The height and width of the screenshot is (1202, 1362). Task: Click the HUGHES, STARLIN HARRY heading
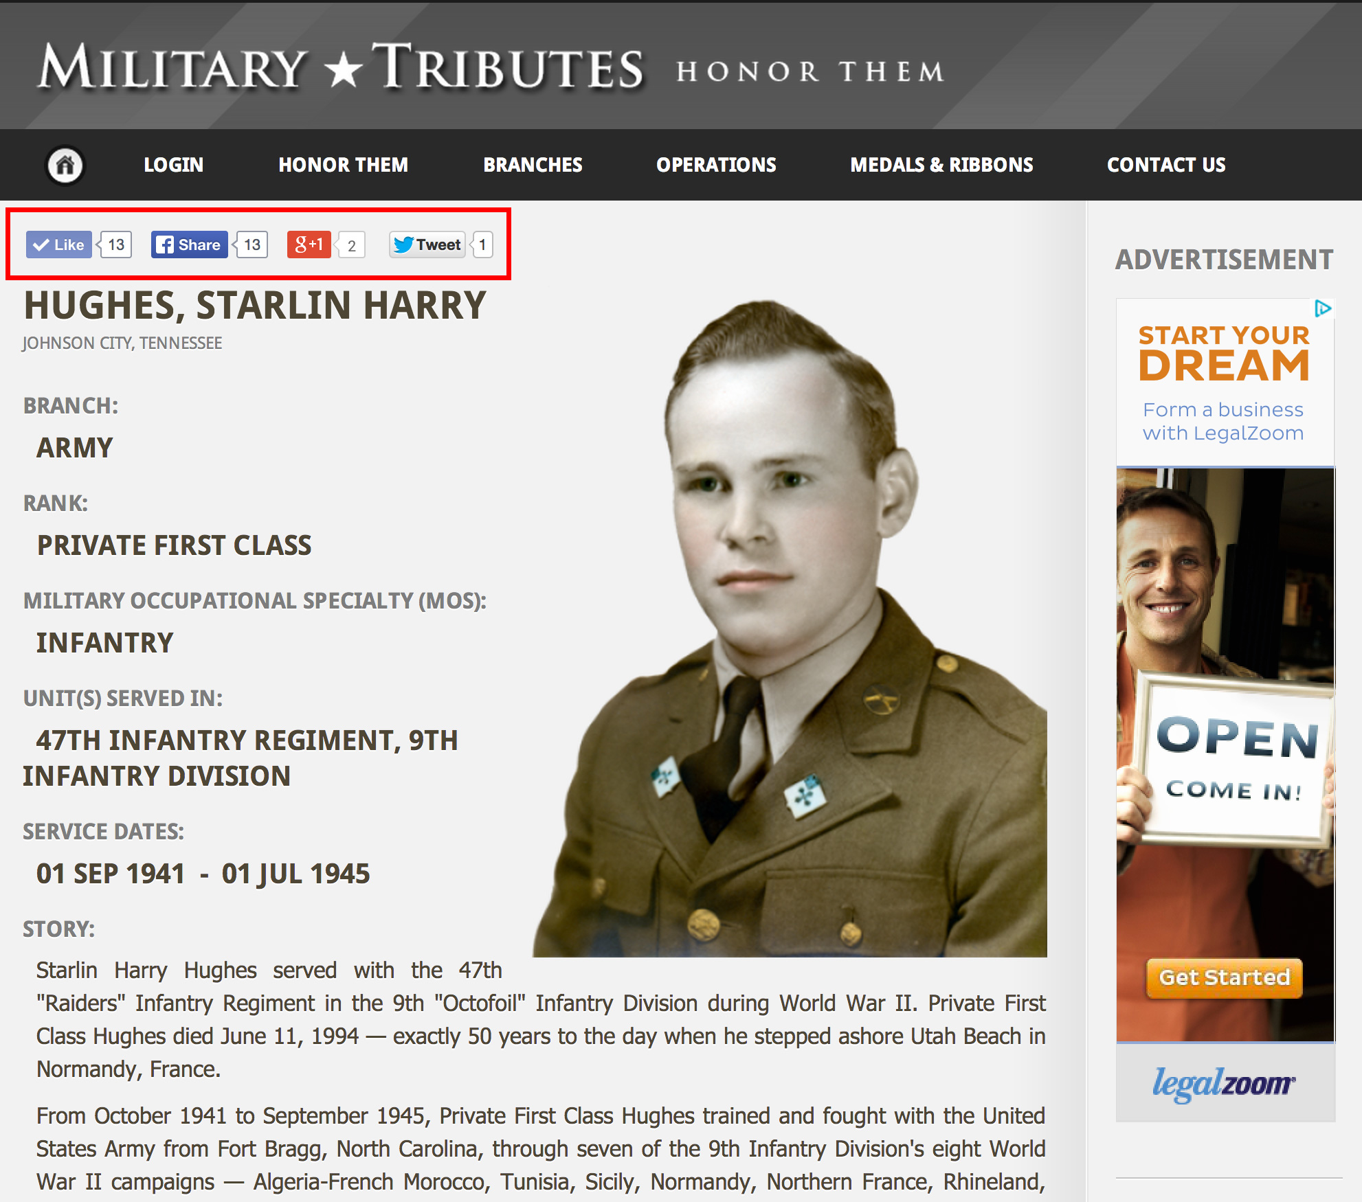(255, 306)
